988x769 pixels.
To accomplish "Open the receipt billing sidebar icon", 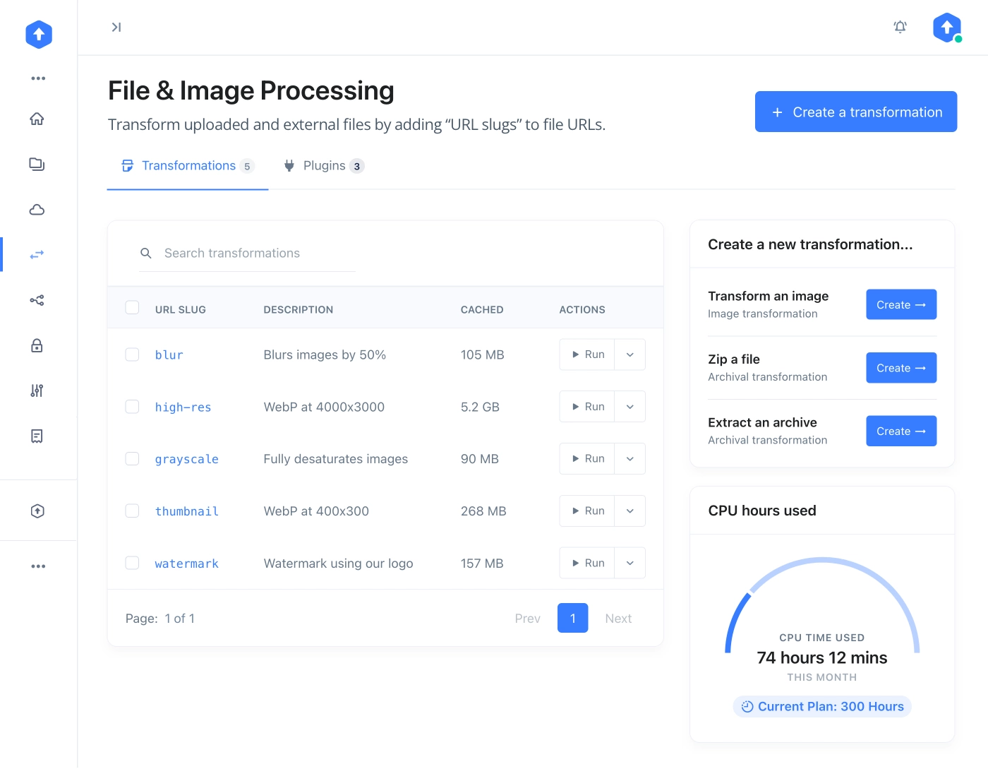I will (x=37, y=436).
